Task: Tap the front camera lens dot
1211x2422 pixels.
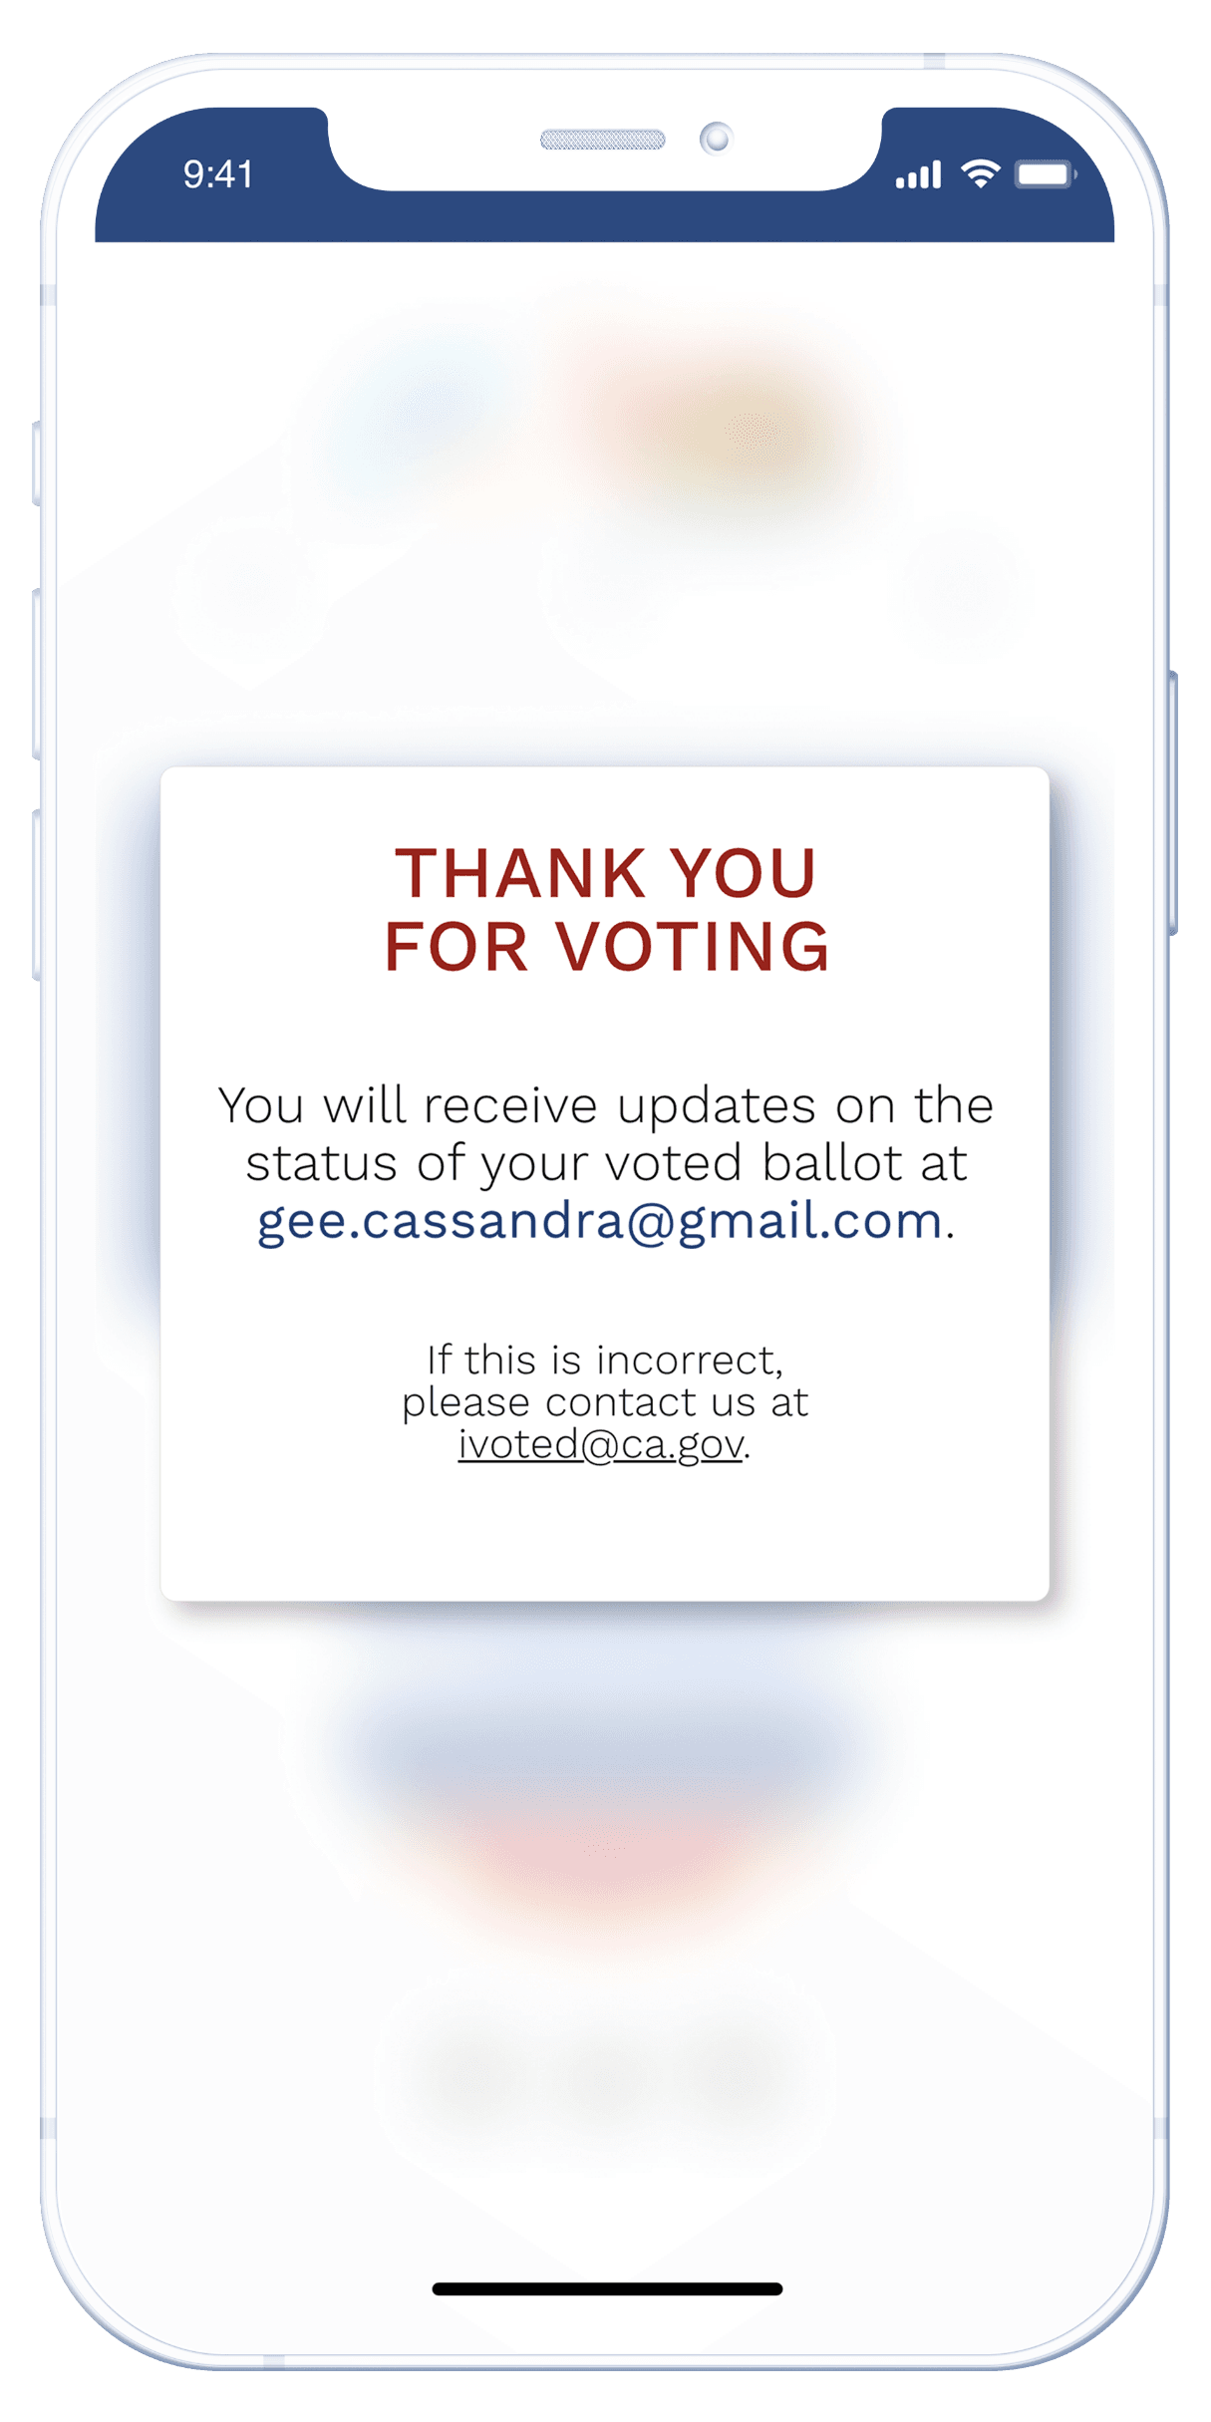Action: coord(716,139)
